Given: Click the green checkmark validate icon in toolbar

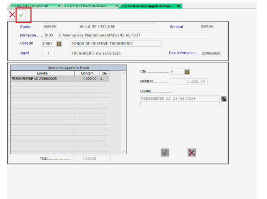Looking at the screenshot, I should click(x=22, y=15).
